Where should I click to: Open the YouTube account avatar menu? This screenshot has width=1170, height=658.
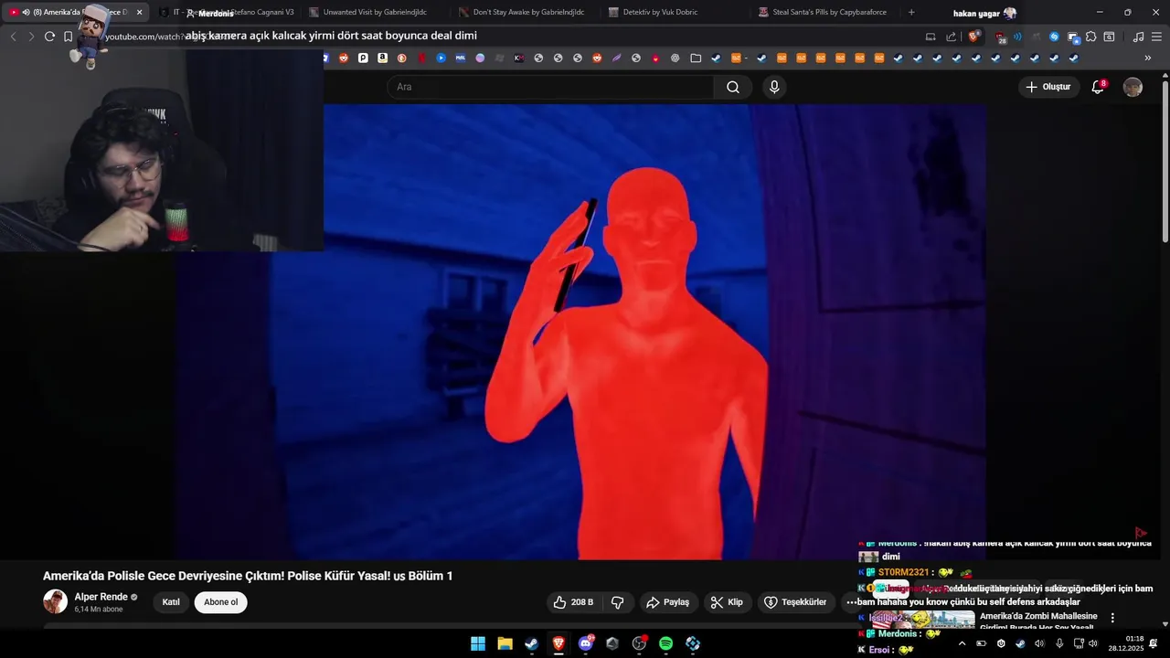click(1133, 87)
